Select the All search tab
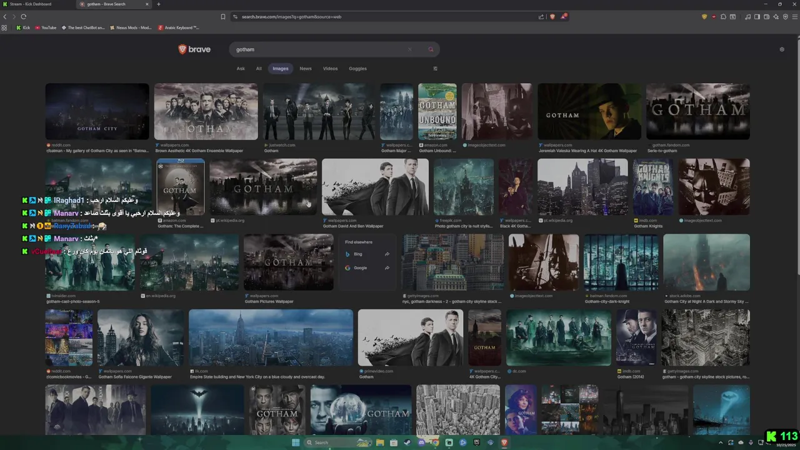 click(259, 69)
